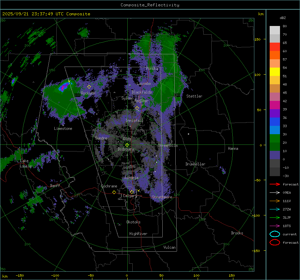This screenshot has width=300, height=280.
Task: Select the cyan 27ZW arrow in legend
Action: 275,209
